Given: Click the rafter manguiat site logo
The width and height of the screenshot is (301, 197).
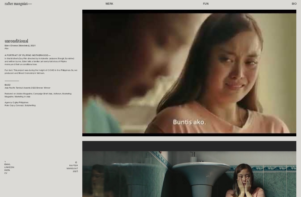Looking at the screenshot, I should [18, 4].
